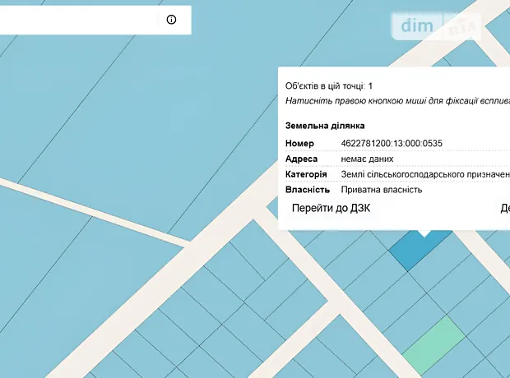Click the cadastral number 4622781200:13:000:0535
Screen dimensions: 510x378
392,143
